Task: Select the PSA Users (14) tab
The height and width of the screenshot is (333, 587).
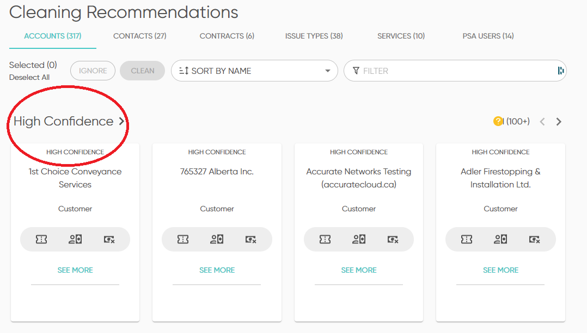Action: coord(488,36)
